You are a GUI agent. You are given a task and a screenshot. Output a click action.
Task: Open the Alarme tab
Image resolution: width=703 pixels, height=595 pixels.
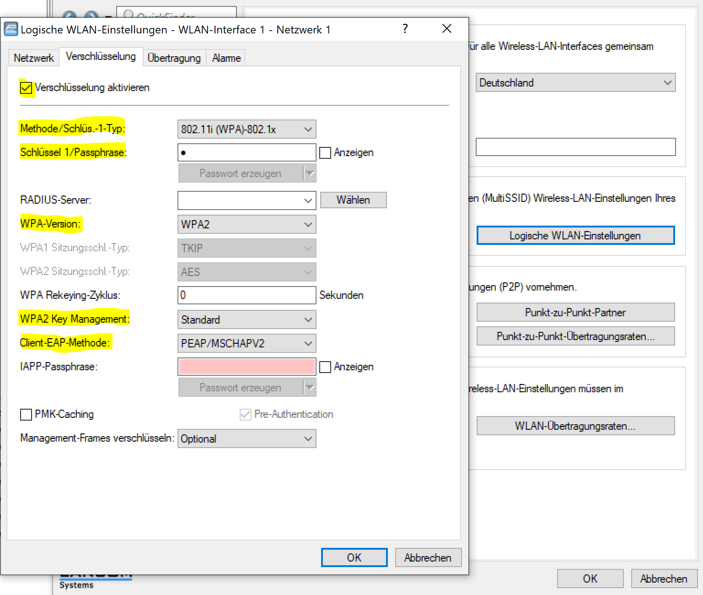tap(226, 58)
